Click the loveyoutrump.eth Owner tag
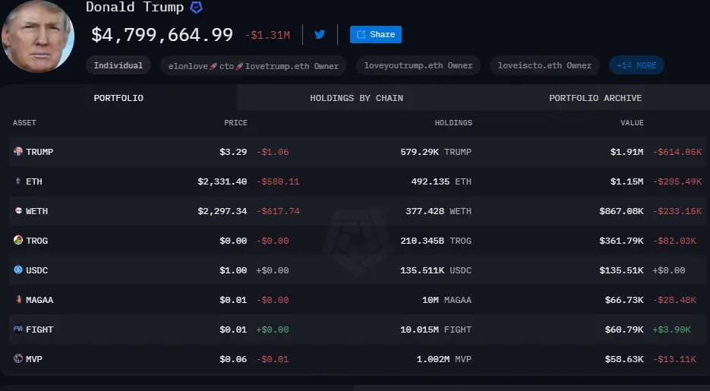The height and width of the screenshot is (391, 710). coord(418,65)
